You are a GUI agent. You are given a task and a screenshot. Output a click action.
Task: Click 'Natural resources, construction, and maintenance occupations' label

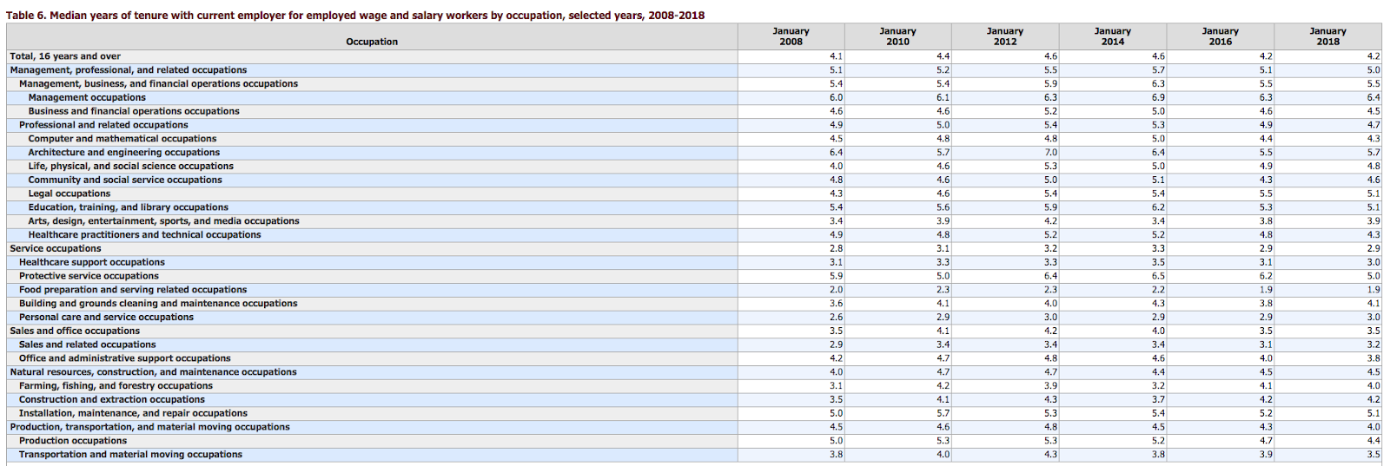153,372
